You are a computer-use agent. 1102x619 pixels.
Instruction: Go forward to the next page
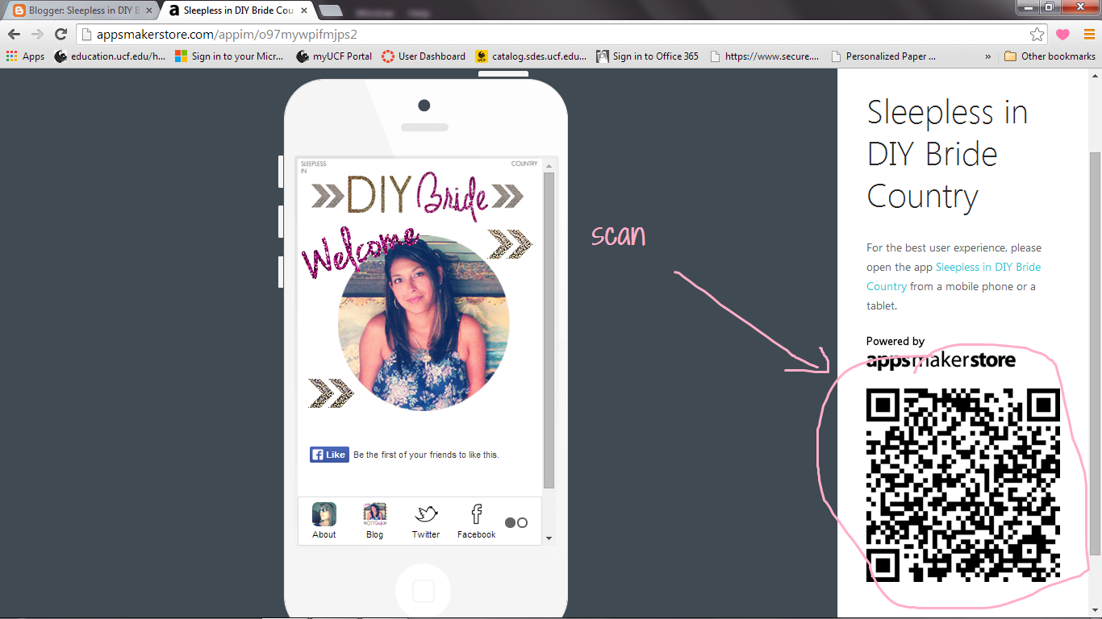click(37, 34)
